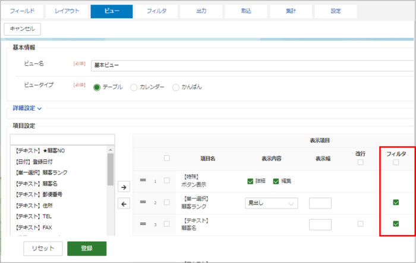Move selected item left with arrow button
This screenshot has width=416, height=263.
coord(124,204)
